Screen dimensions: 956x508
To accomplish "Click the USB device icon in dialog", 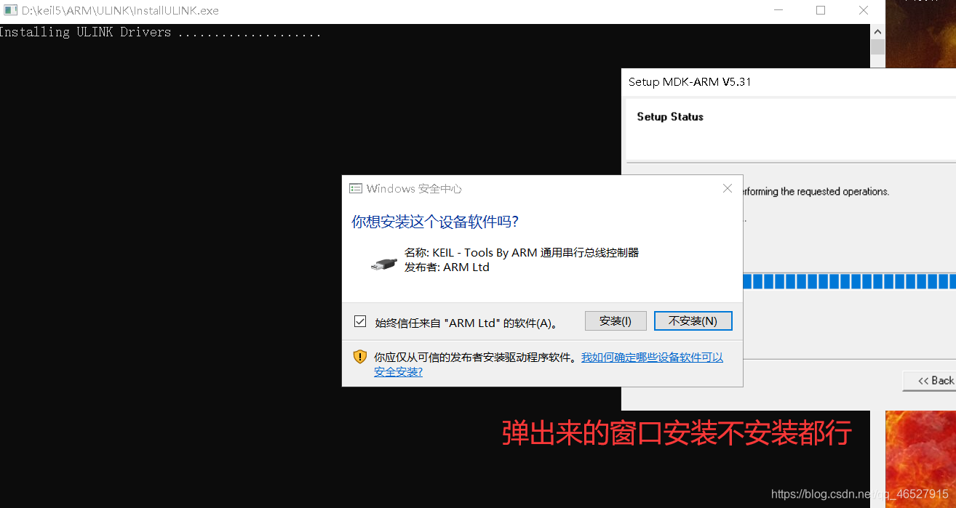I will point(383,265).
